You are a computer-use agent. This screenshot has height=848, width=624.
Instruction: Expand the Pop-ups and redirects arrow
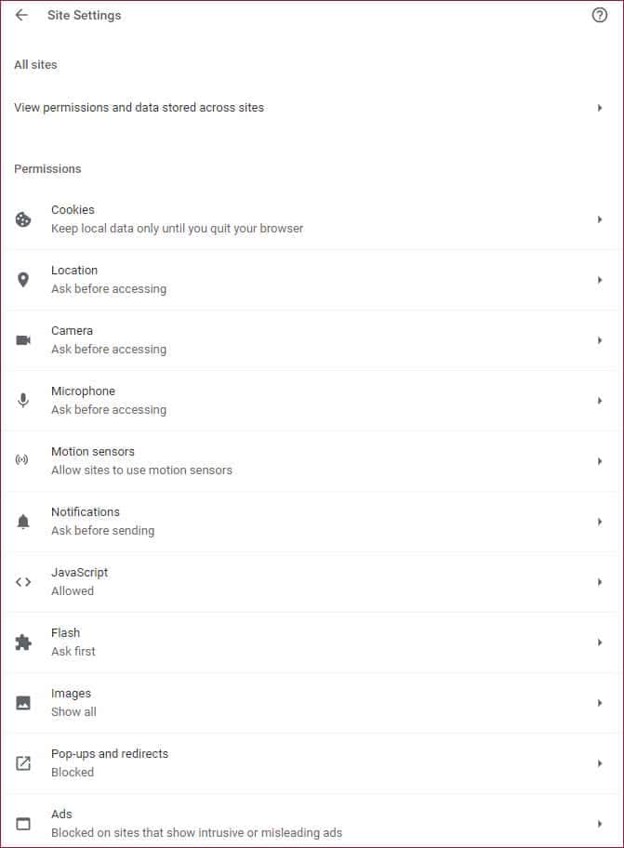click(600, 763)
